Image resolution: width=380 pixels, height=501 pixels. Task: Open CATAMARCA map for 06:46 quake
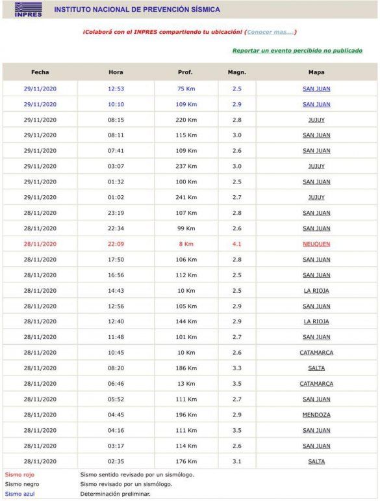(316, 384)
